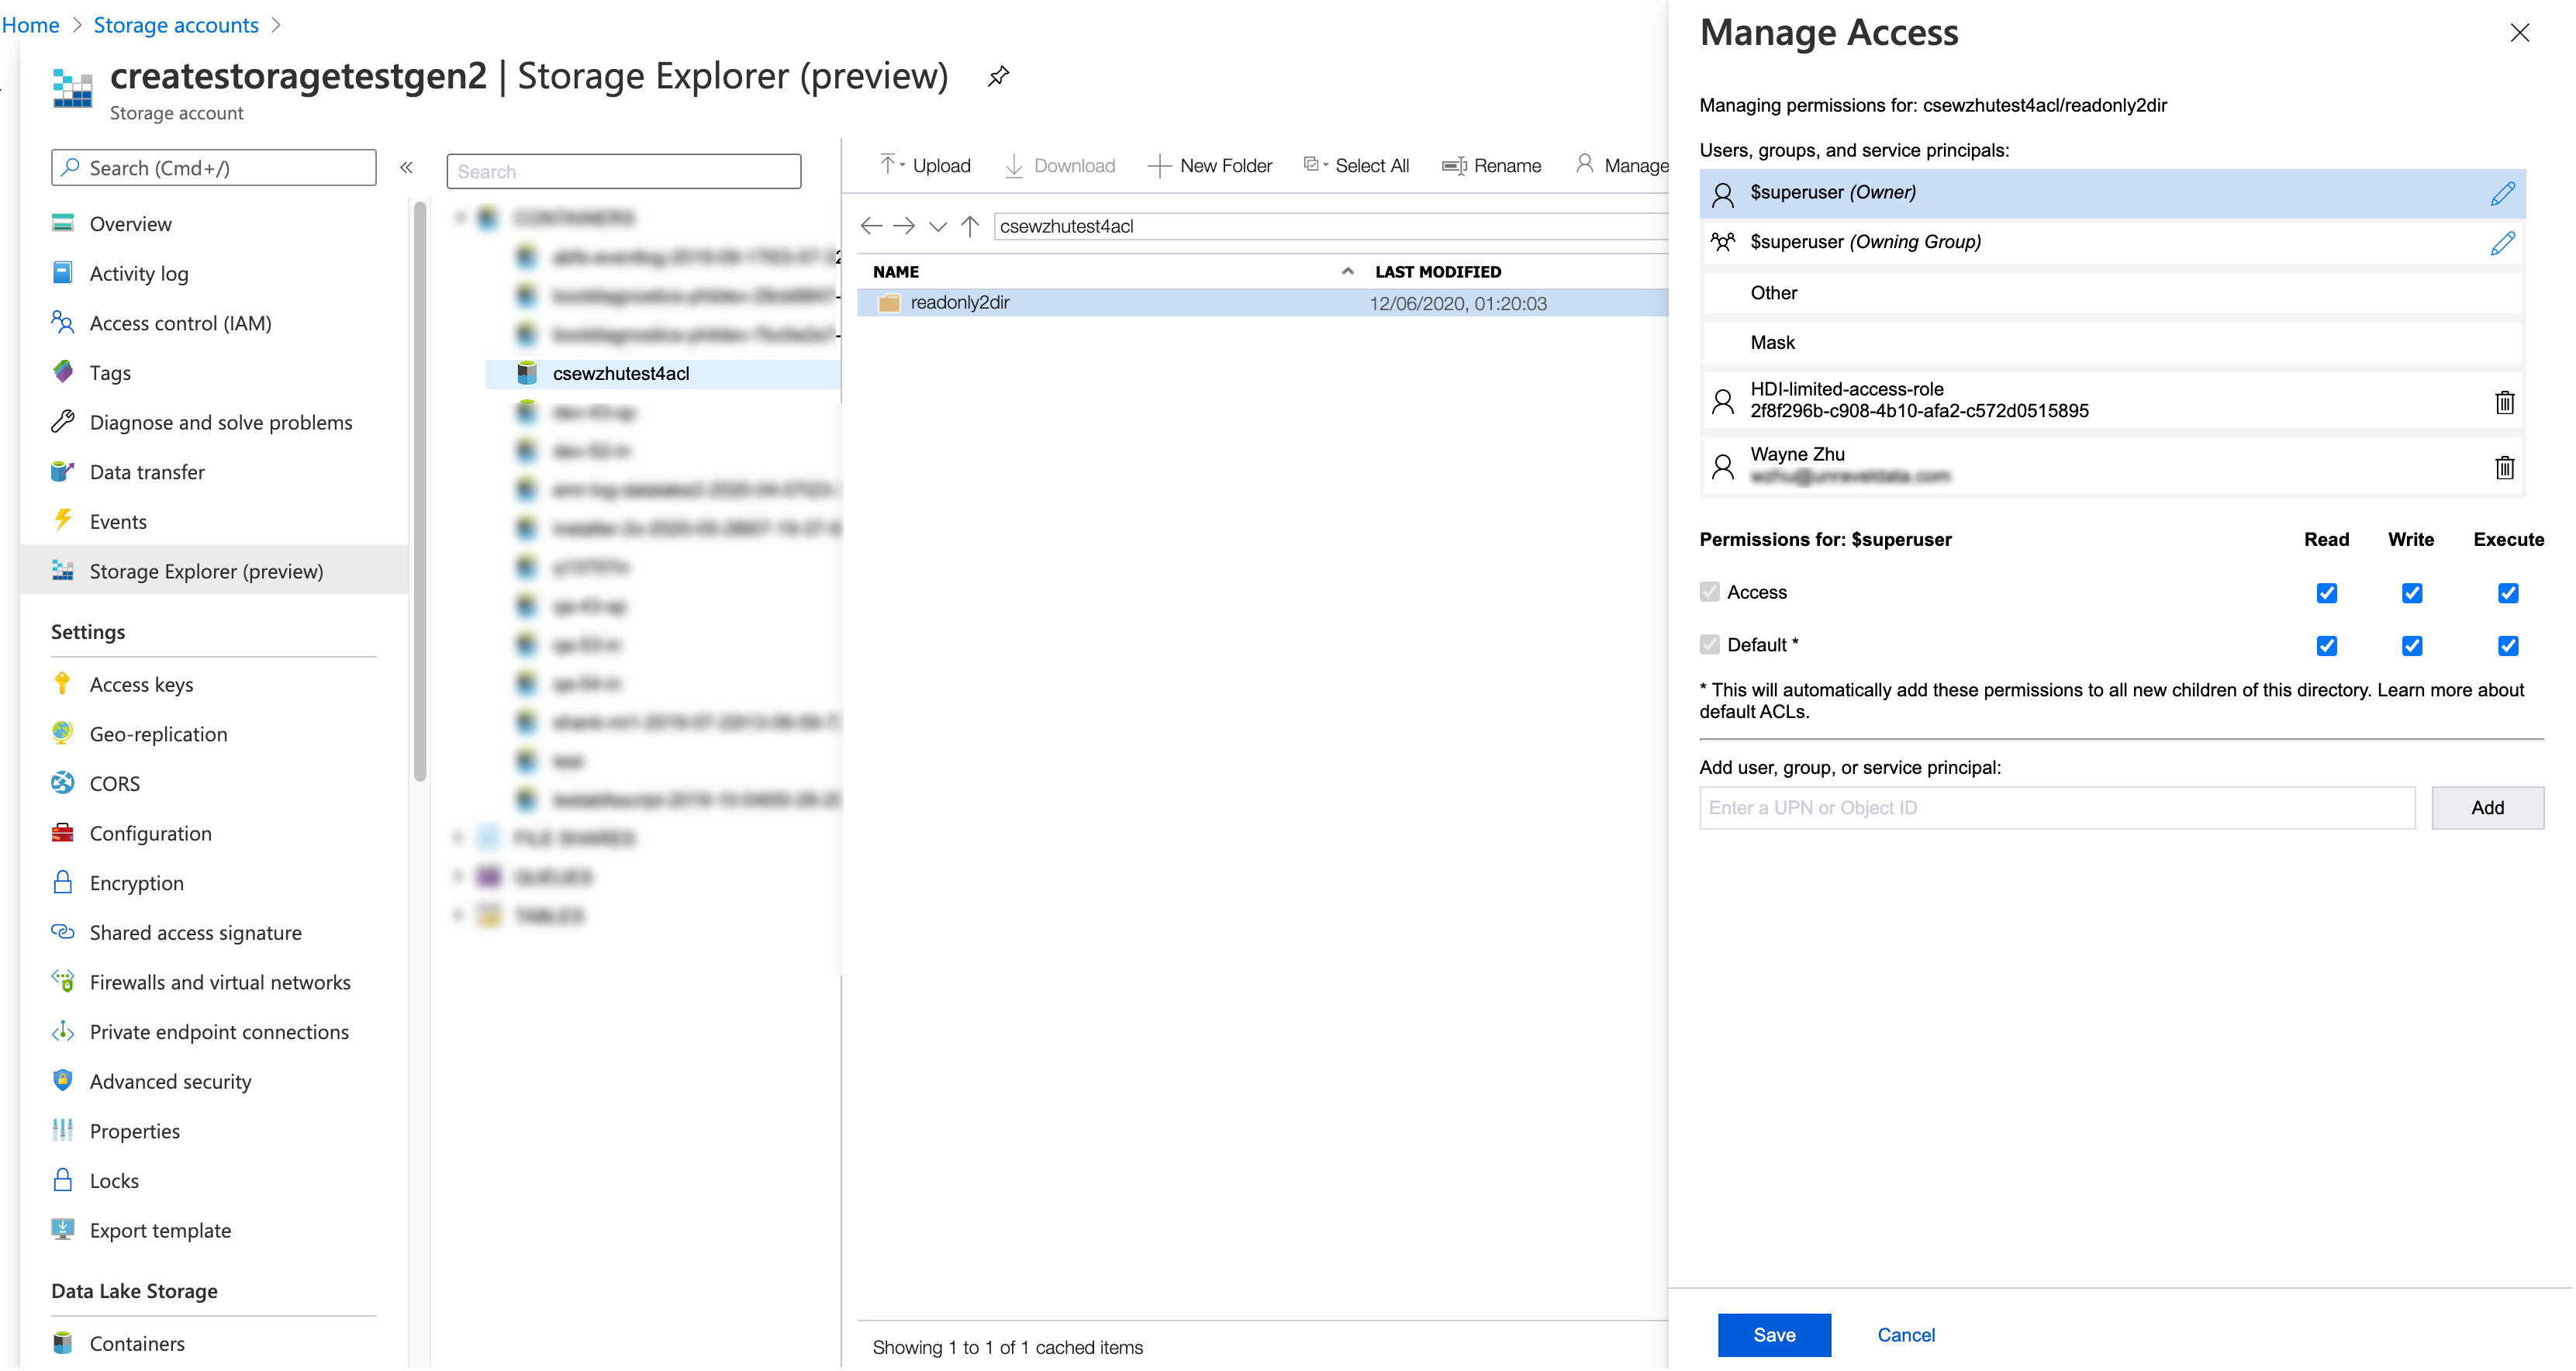The image size is (2576, 1371).
Task: Expand the FILE SHARES tree node
Action: point(458,837)
